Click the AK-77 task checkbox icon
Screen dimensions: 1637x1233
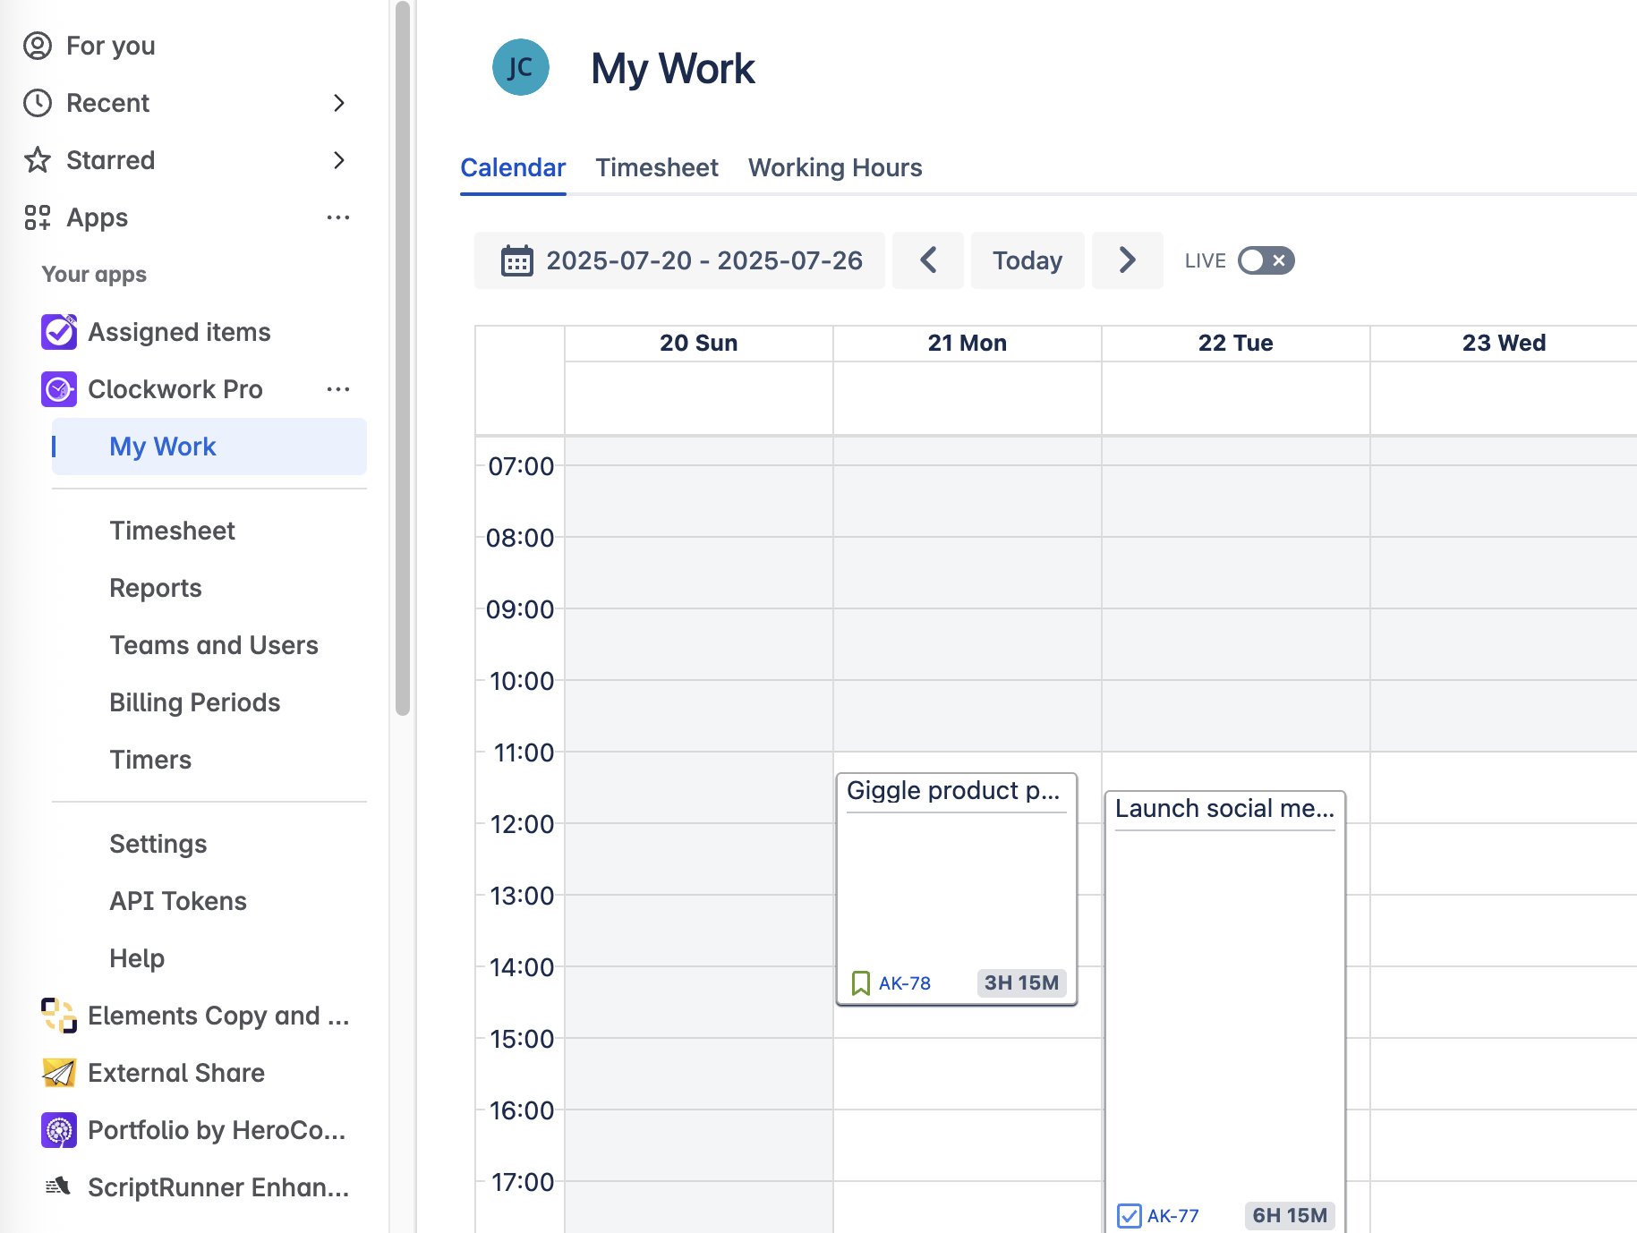click(x=1129, y=1216)
